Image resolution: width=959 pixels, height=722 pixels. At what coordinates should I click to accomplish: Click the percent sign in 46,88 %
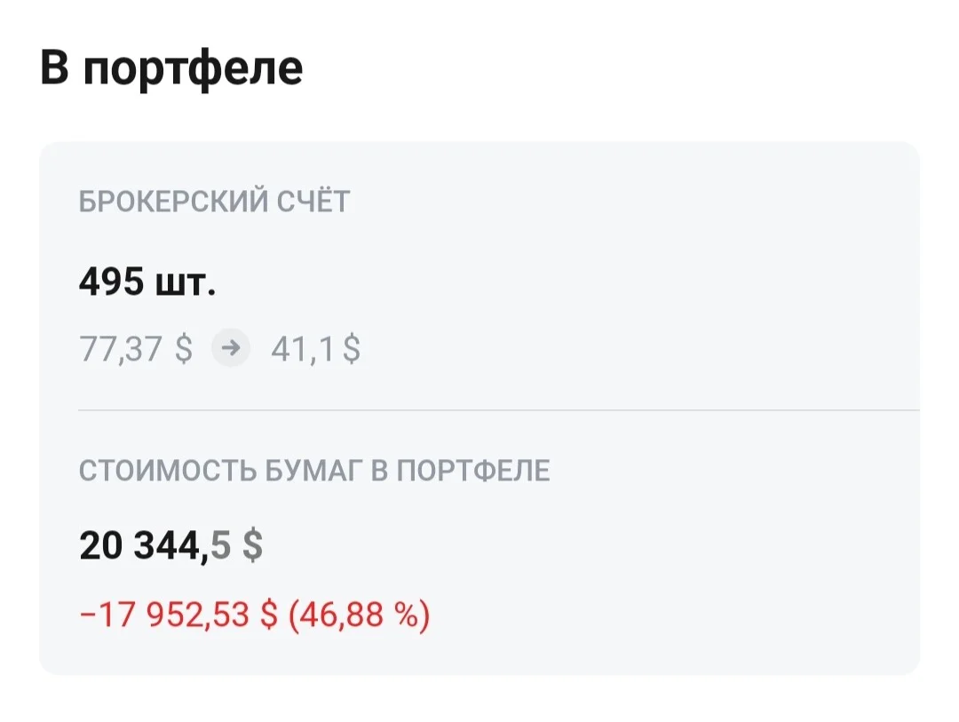click(407, 615)
